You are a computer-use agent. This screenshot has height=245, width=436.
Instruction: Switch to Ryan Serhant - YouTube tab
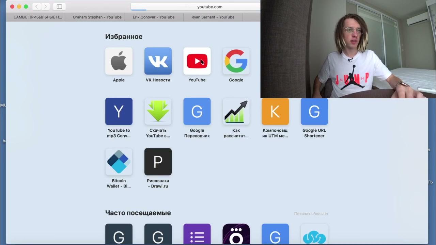click(213, 17)
